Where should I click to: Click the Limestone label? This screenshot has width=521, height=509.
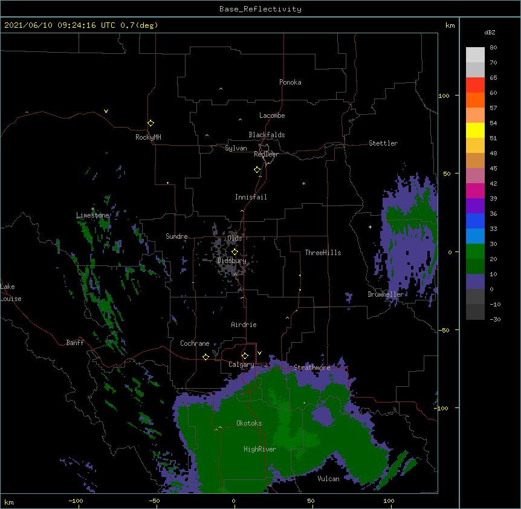(92, 215)
